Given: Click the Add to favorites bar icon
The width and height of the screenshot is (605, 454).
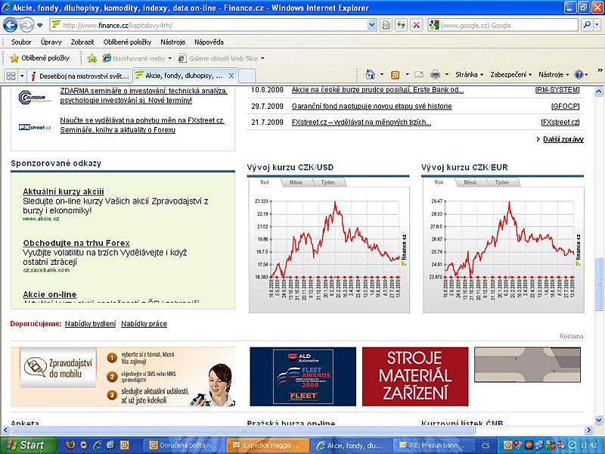Looking at the screenshot, I should click(92, 58).
